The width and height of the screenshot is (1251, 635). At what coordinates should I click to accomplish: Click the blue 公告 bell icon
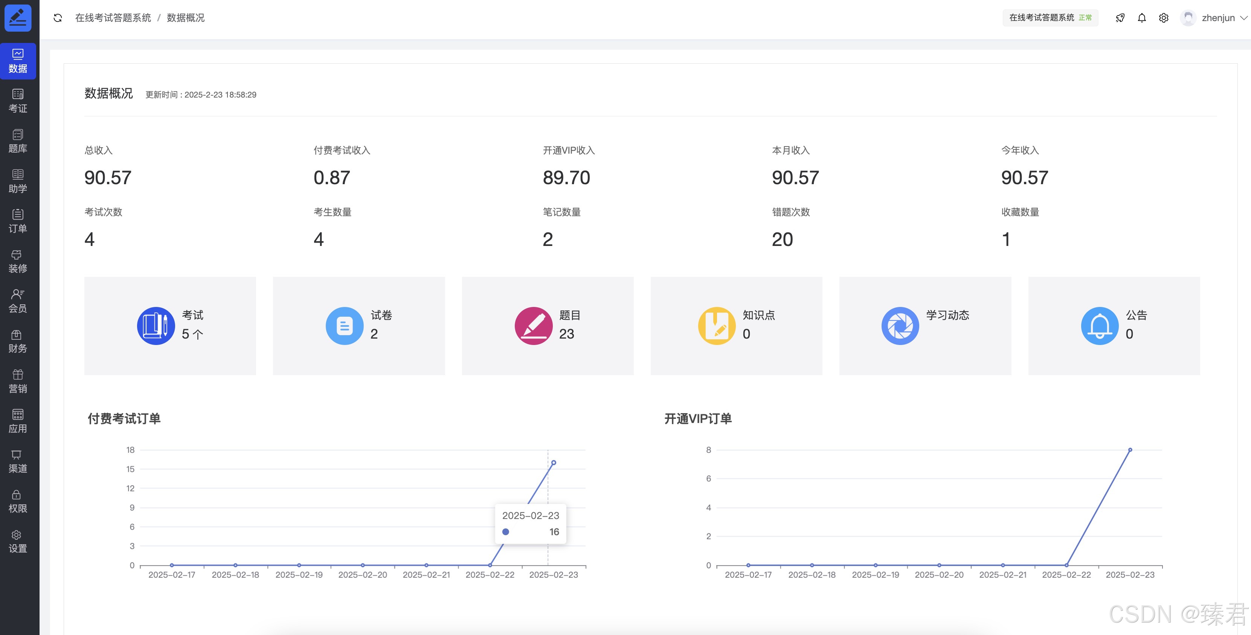(1100, 325)
